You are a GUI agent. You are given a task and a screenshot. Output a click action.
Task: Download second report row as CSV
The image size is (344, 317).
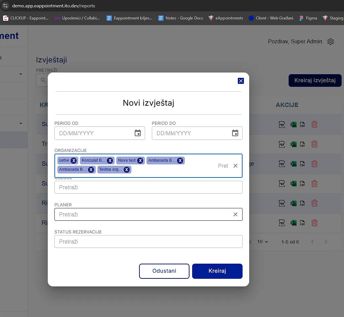click(x=302, y=144)
